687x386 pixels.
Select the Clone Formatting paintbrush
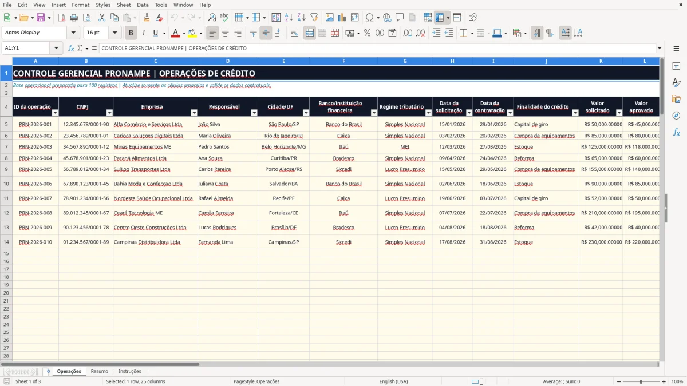147,18
